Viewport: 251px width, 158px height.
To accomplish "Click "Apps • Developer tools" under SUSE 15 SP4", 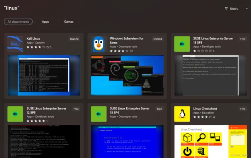I will [x=124, y=117].
